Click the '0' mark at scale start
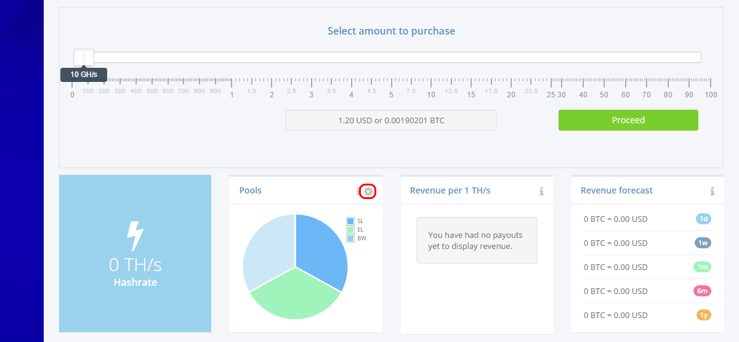Image resolution: width=739 pixels, height=342 pixels. tap(72, 95)
